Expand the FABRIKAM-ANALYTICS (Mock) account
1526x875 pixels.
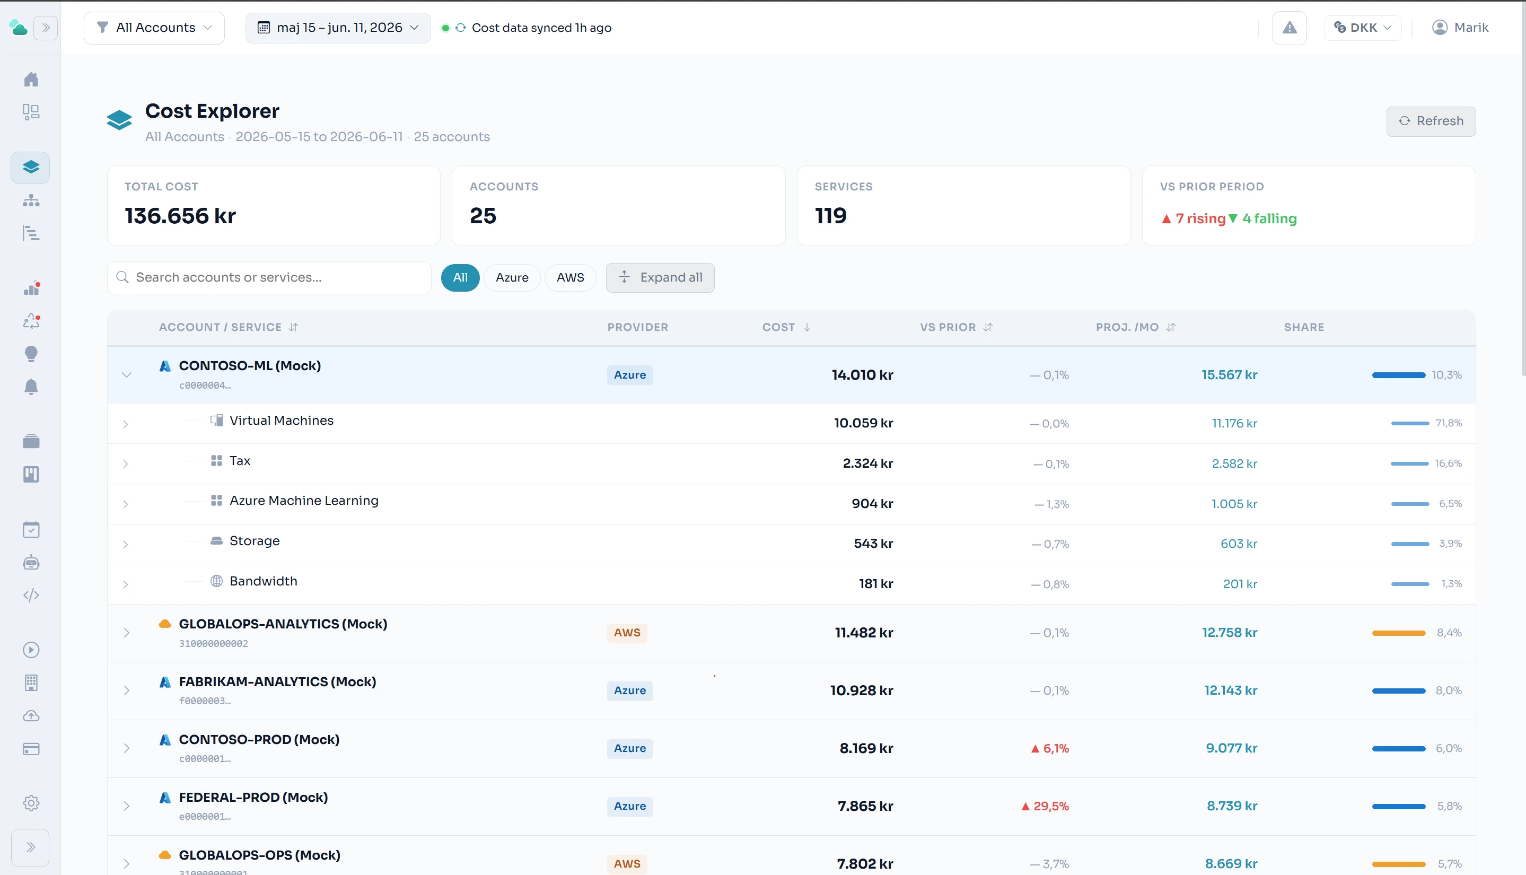[x=126, y=690]
